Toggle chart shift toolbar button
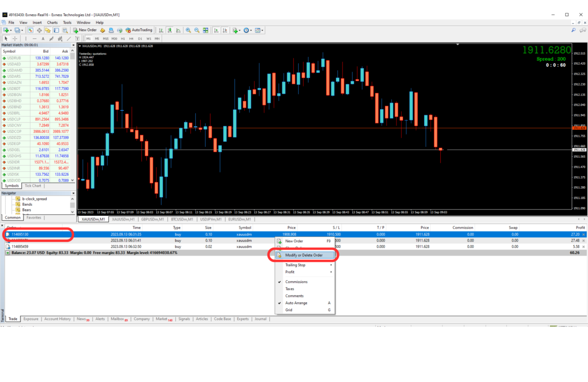This screenshot has width=588, height=382. (225, 30)
